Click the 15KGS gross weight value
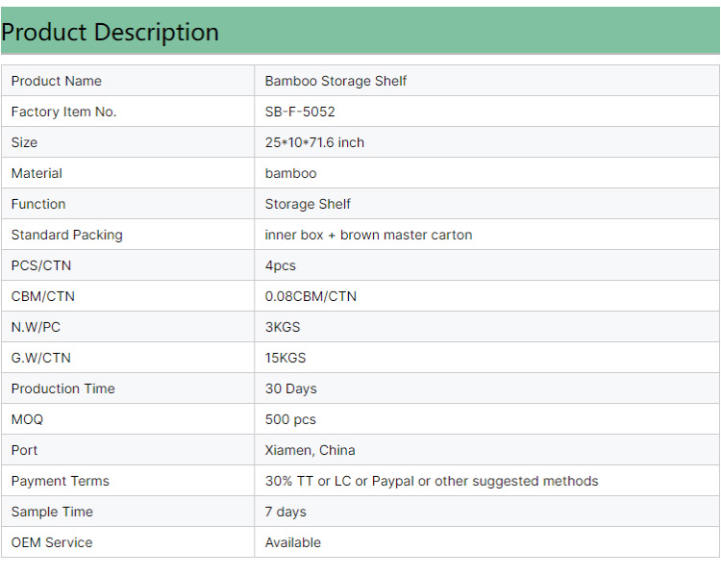 point(286,358)
